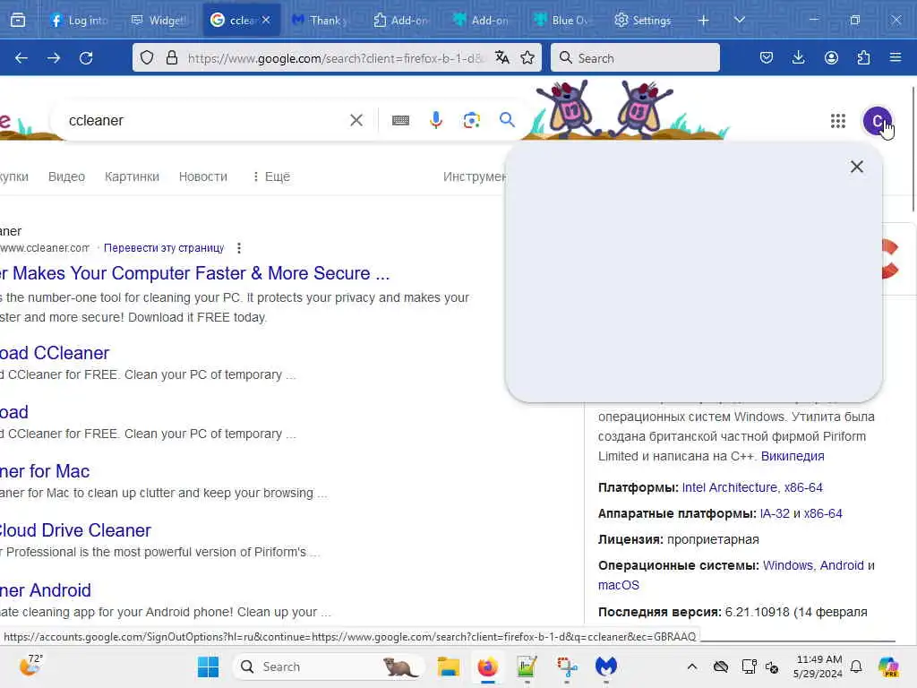
Task: Show hidden system tray icons
Action: click(692, 666)
